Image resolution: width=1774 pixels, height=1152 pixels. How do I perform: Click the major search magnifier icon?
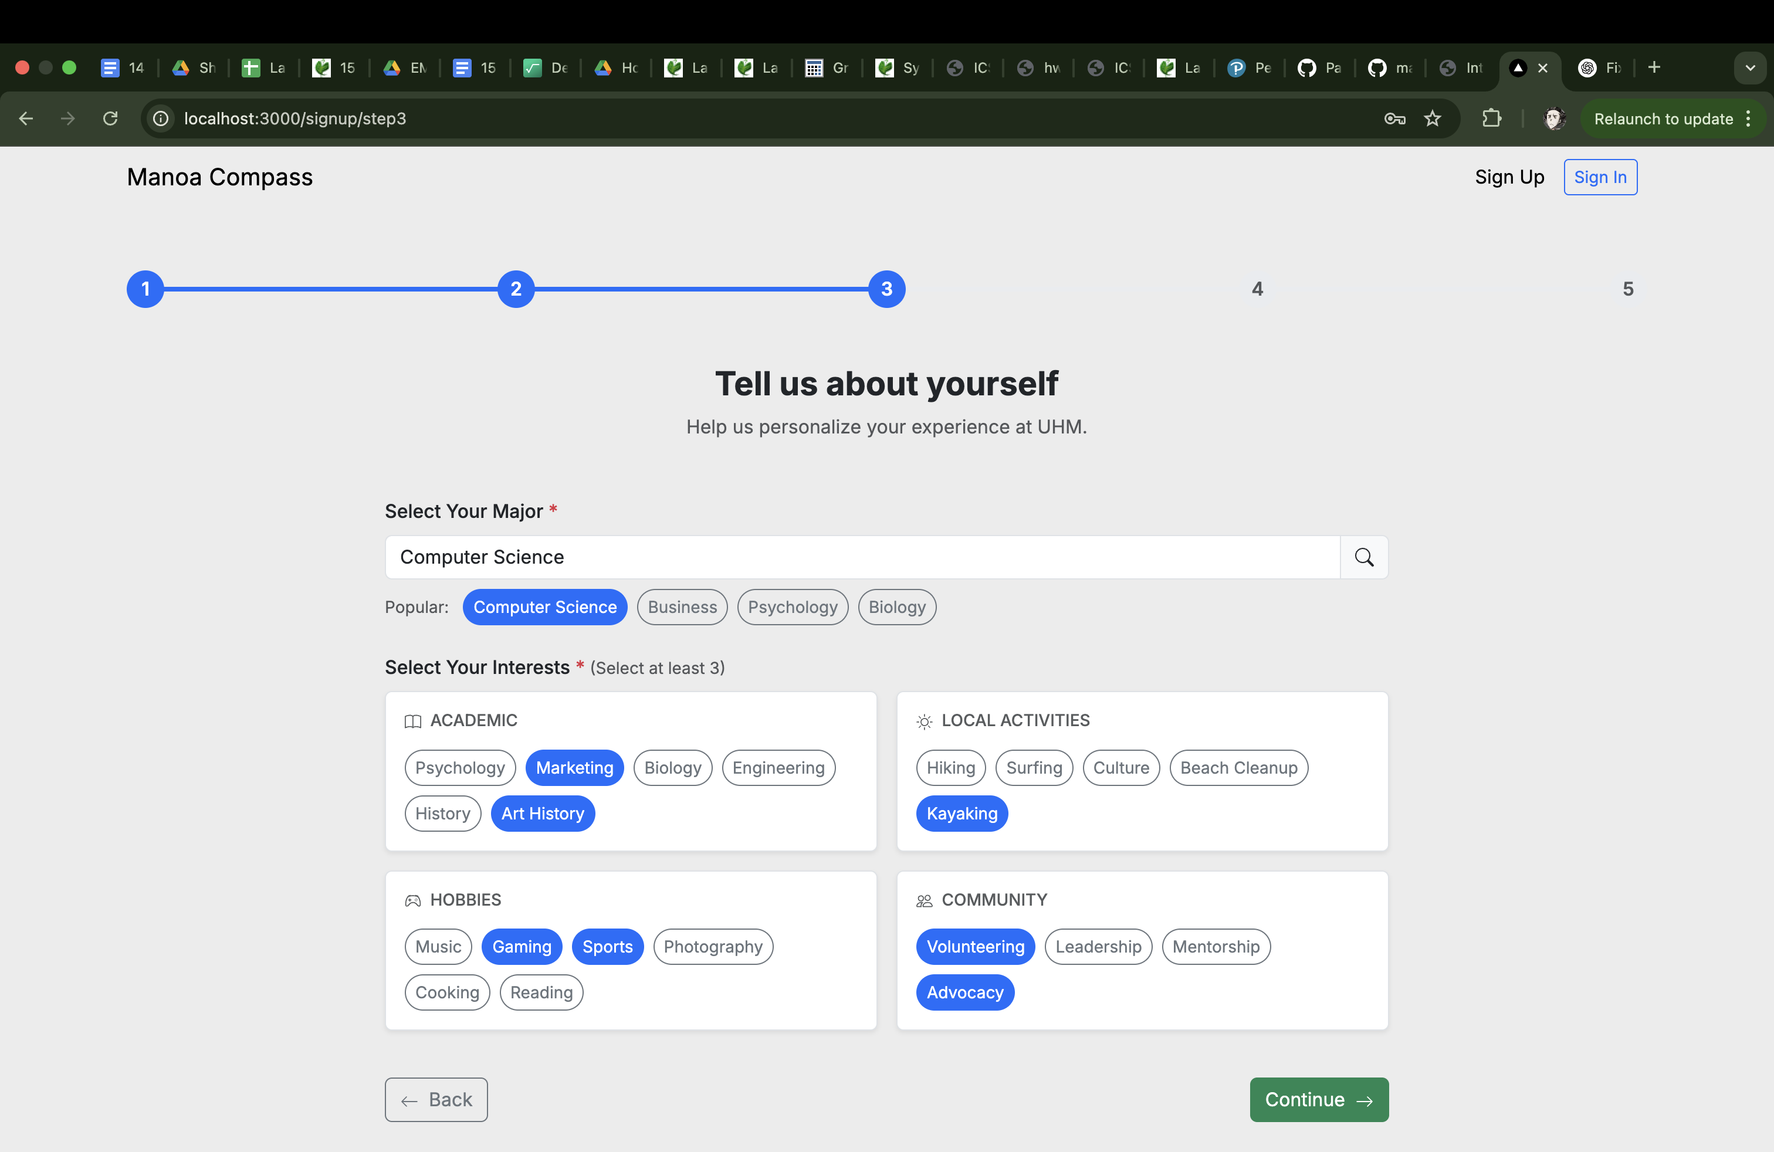1363,557
